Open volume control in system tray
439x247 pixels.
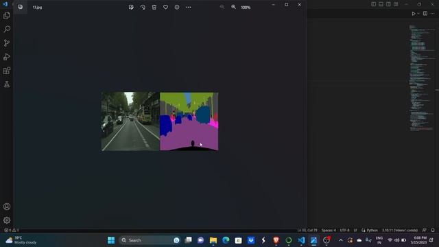click(396, 240)
